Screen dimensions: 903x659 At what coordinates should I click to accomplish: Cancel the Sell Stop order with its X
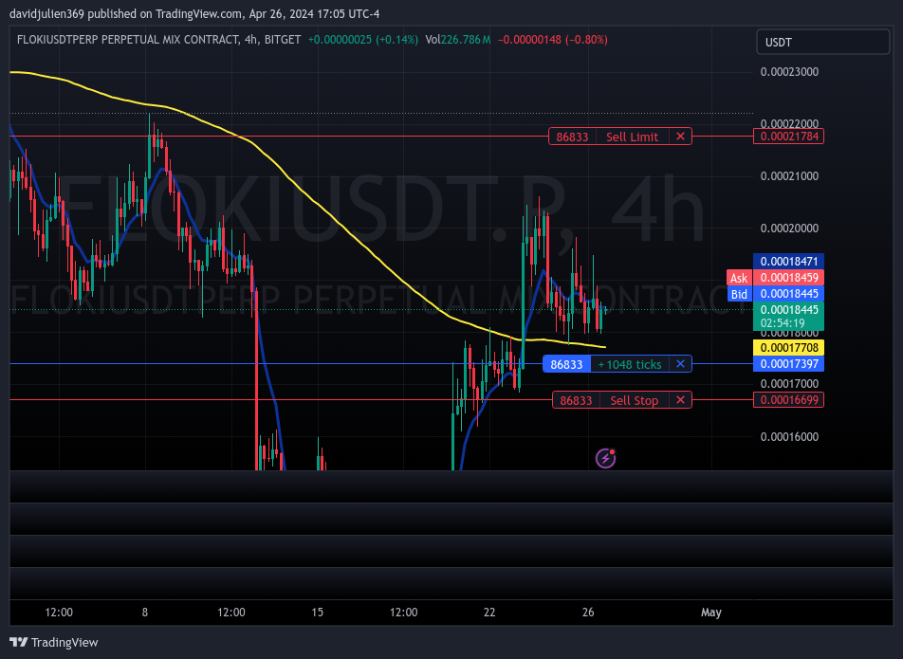pos(680,400)
